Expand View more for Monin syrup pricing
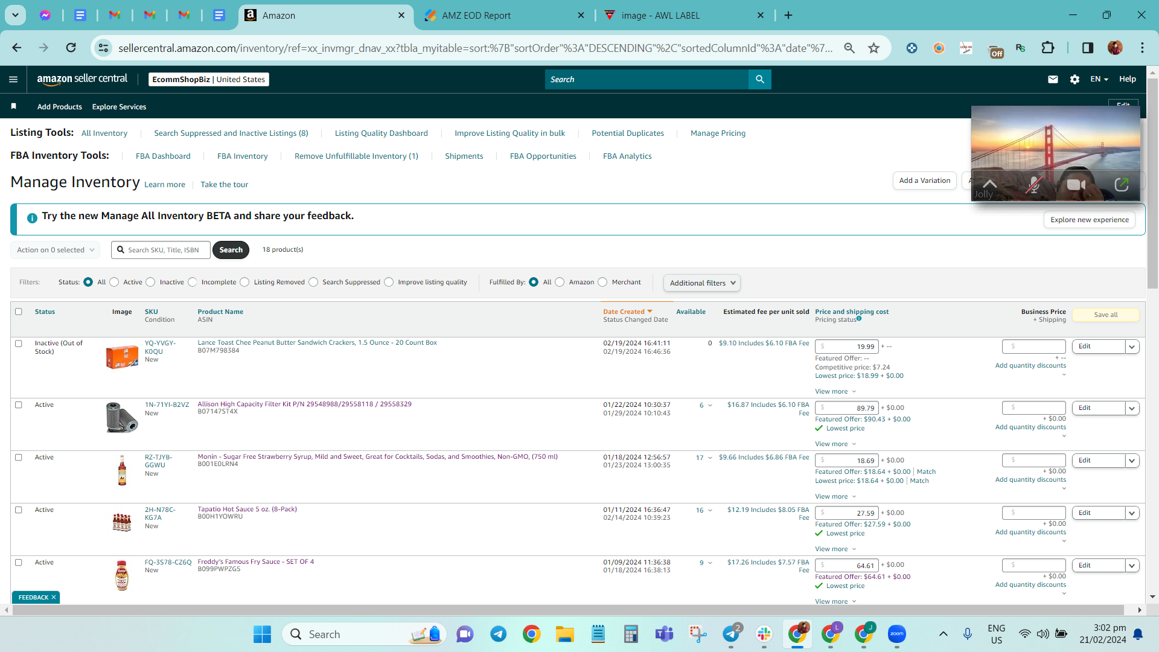Image resolution: width=1159 pixels, height=652 pixels. tap(835, 496)
